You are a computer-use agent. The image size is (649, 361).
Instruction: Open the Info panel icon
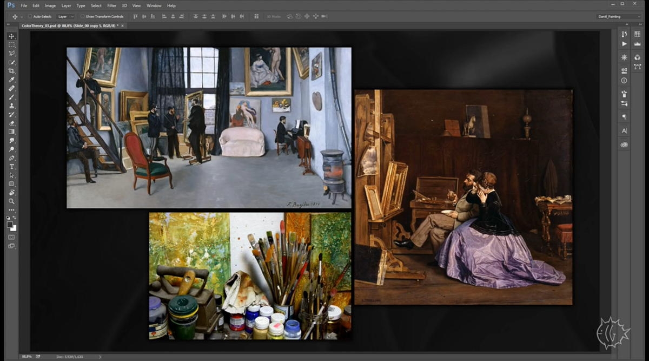point(624,80)
